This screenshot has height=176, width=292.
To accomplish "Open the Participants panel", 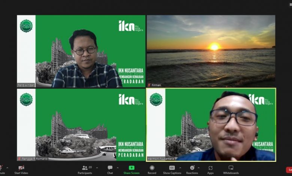I will pyautogui.click(x=85, y=170).
